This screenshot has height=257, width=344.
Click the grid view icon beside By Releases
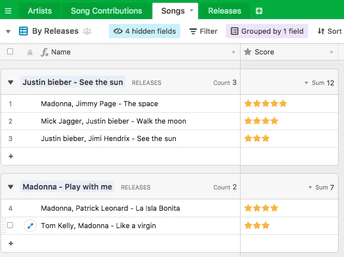click(23, 31)
